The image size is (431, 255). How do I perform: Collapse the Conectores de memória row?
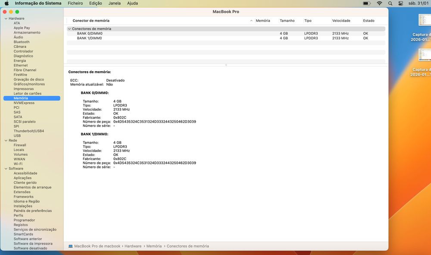point(69,28)
